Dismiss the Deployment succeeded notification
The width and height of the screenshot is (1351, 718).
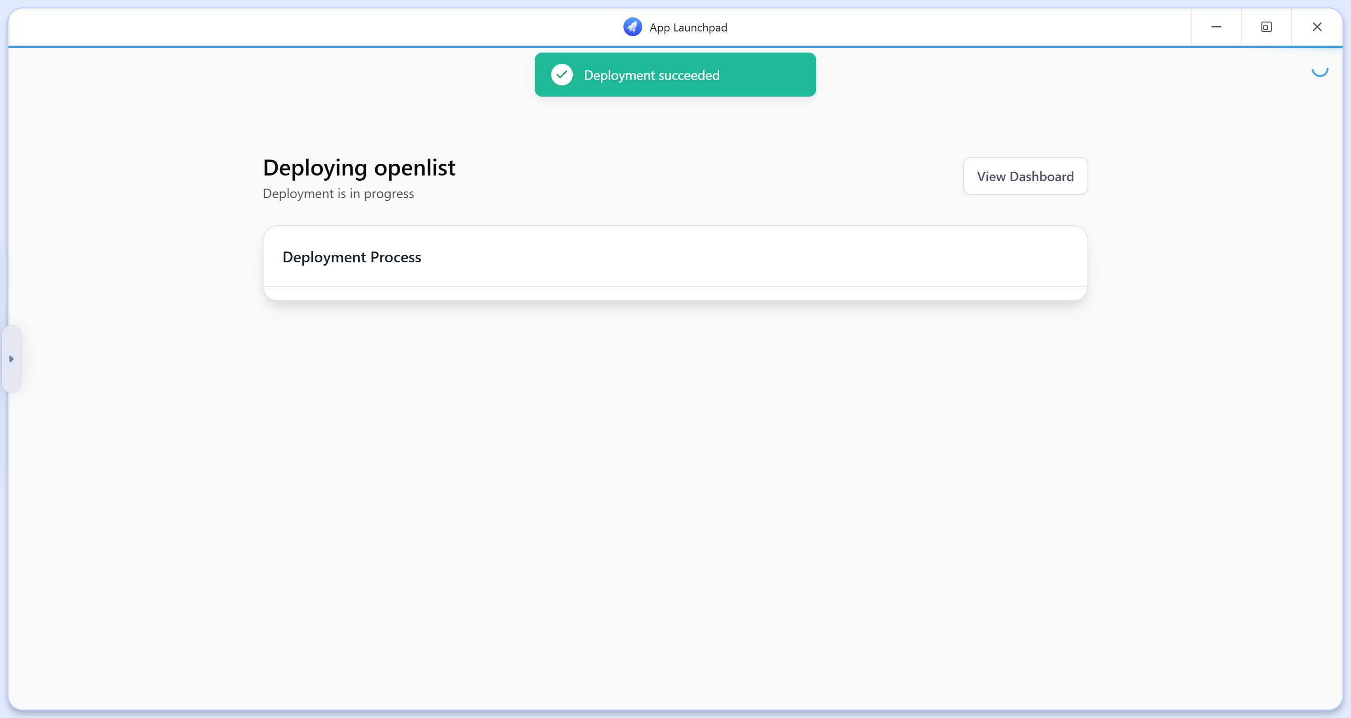(x=675, y=75)
